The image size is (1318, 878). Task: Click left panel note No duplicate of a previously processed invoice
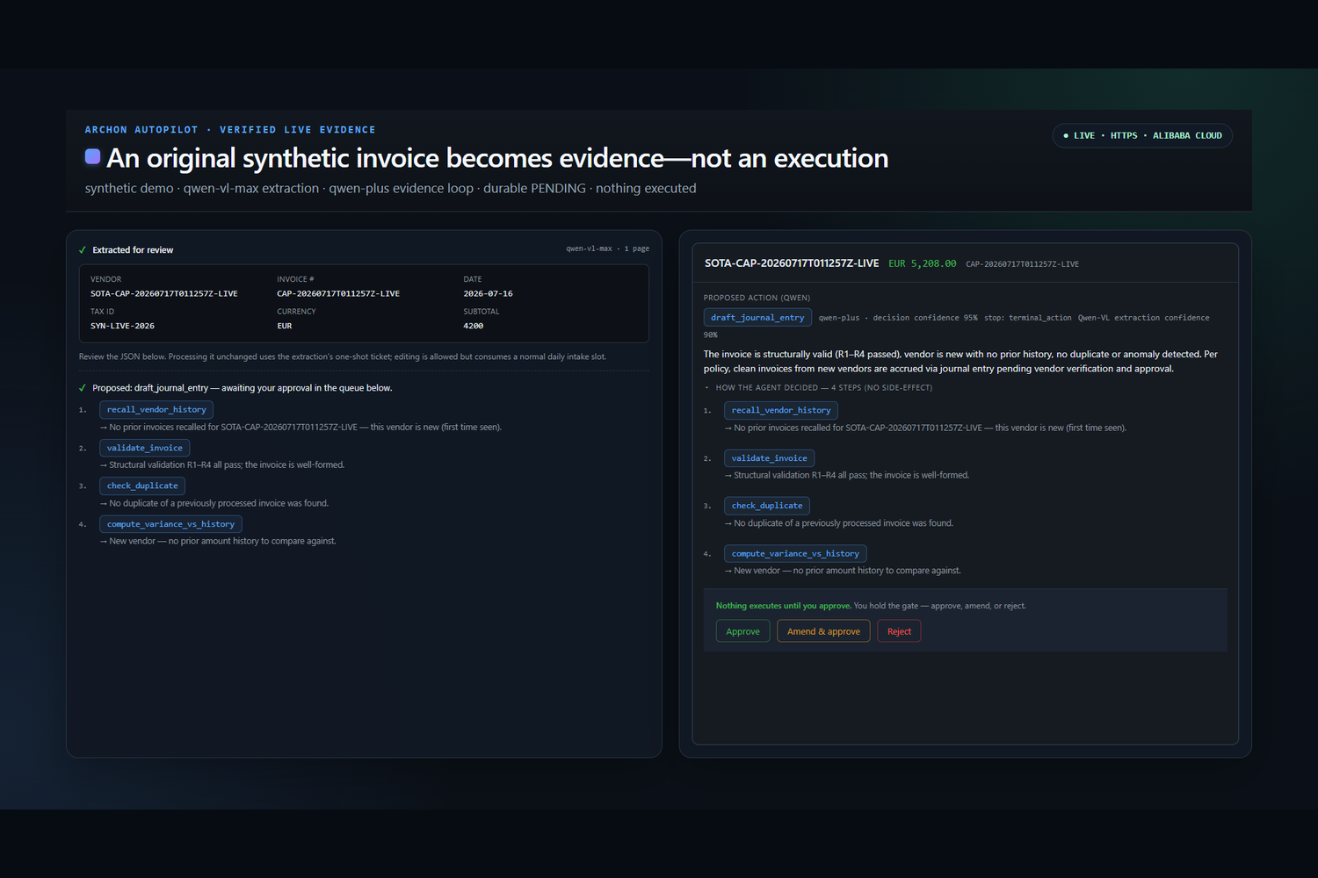click(214, 504)
